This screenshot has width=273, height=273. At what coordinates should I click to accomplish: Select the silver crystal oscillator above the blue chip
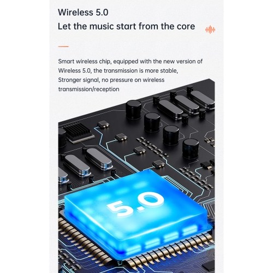pos(99,159)
